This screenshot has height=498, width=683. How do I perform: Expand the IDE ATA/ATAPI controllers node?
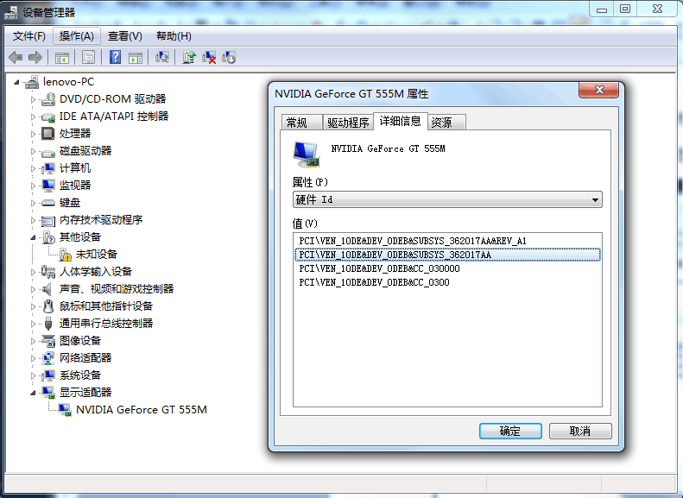pos(33,117)
